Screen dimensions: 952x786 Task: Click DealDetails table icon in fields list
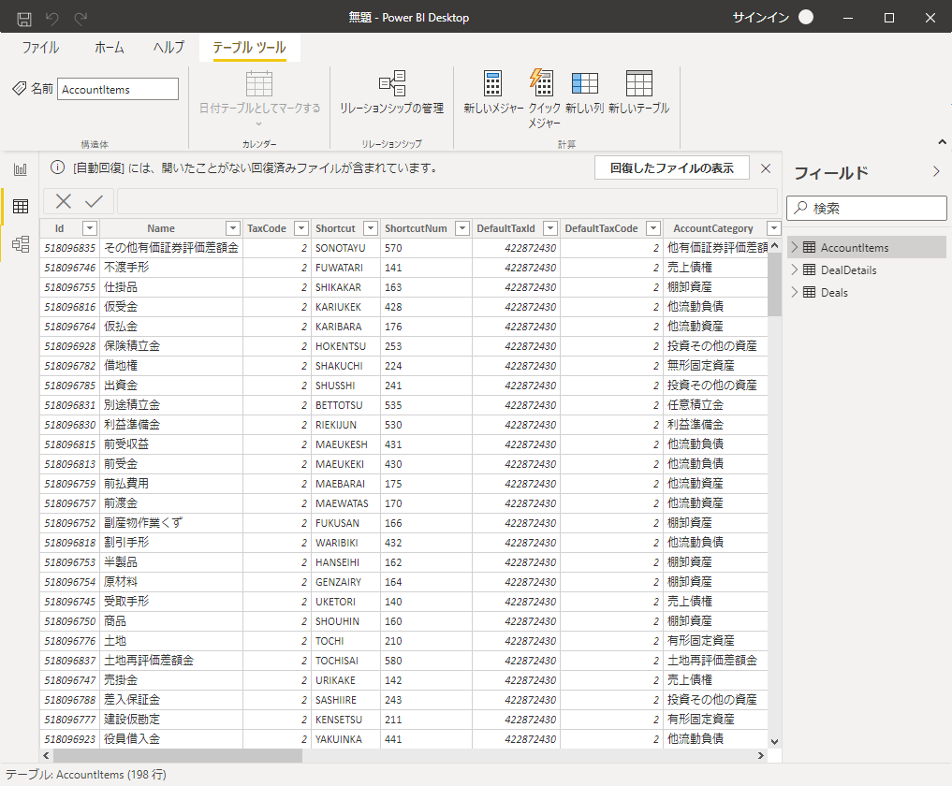pos(810,269)
